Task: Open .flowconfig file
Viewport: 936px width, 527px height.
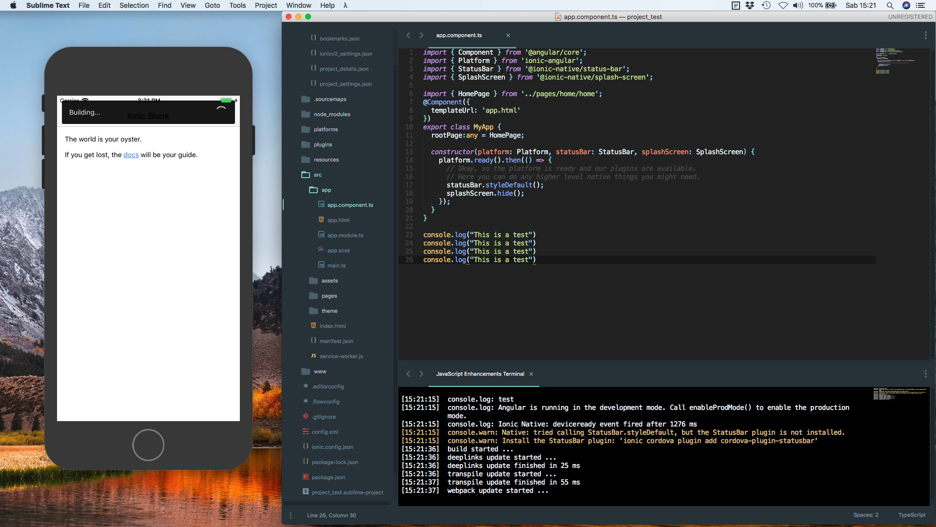Action: pos(326,402)
